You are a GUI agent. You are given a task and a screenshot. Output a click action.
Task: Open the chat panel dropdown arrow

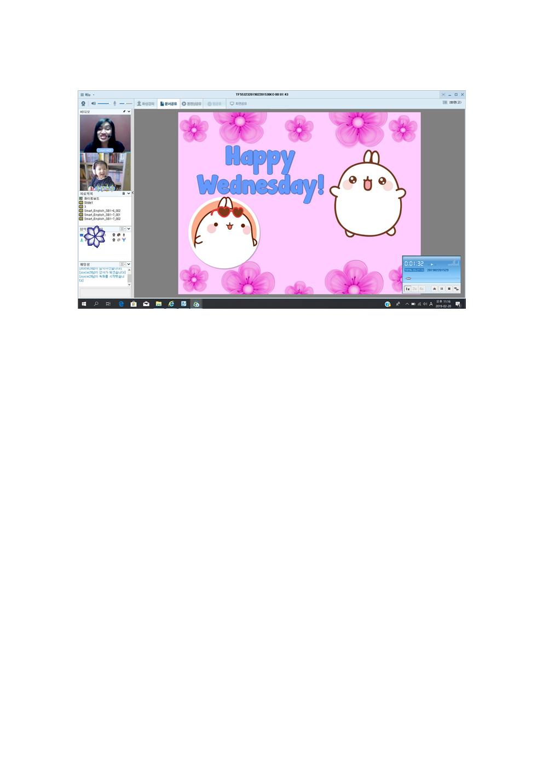click(x=129, y=264)
